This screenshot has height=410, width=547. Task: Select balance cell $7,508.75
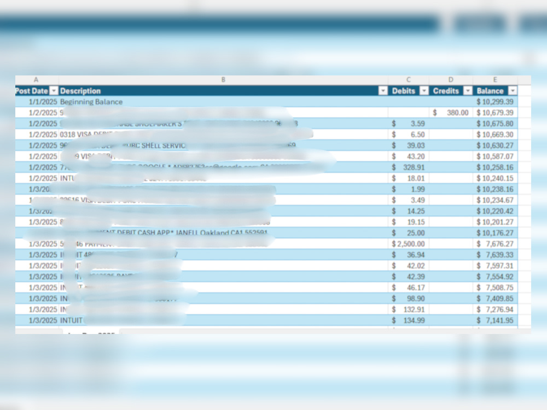coord(496,288)
